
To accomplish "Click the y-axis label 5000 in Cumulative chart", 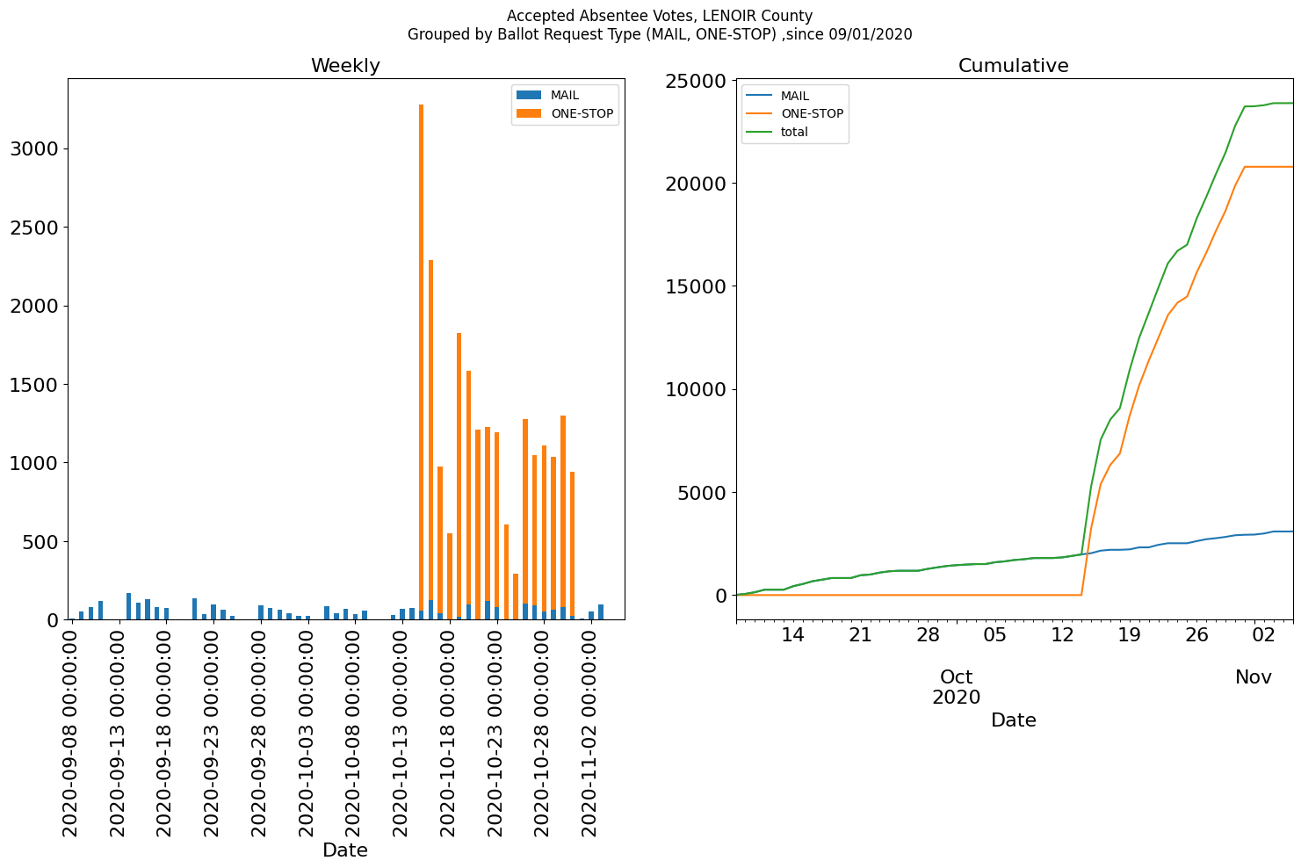I will [703, 493].
